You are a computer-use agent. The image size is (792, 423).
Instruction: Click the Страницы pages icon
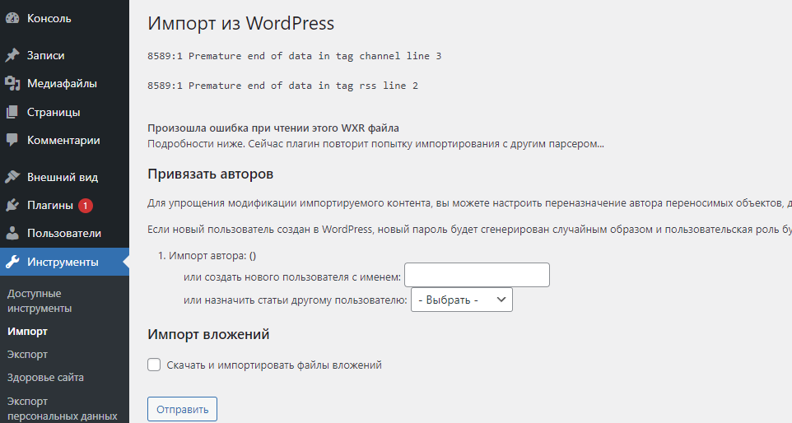(12, 112)
